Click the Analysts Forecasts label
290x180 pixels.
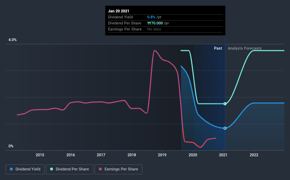[x=245, y=48]
